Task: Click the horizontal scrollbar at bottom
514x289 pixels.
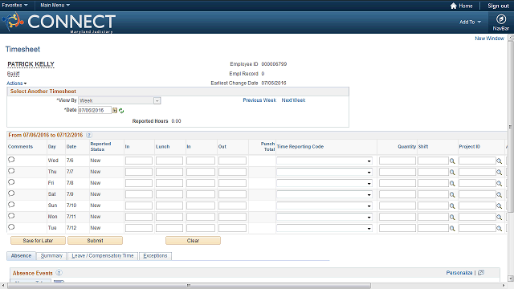Action: (x=190, y=286)
